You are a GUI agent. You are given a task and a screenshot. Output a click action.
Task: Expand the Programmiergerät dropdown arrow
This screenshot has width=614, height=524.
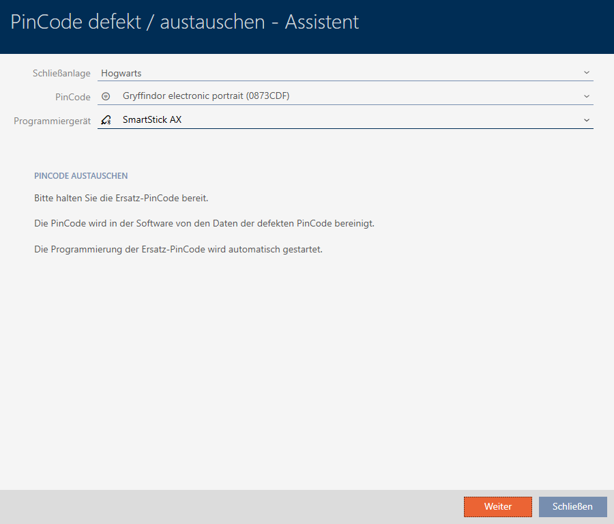click(x=586, y=120)
